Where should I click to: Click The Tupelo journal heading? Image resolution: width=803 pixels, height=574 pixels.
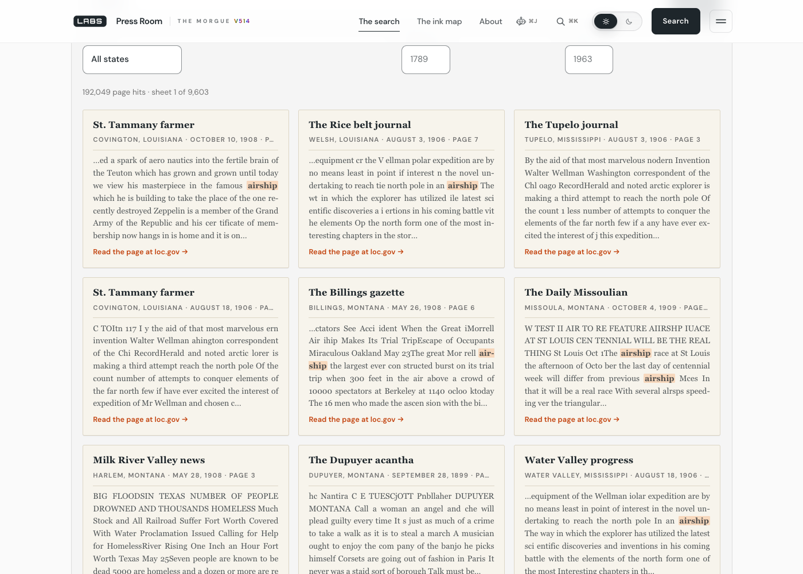571,125
